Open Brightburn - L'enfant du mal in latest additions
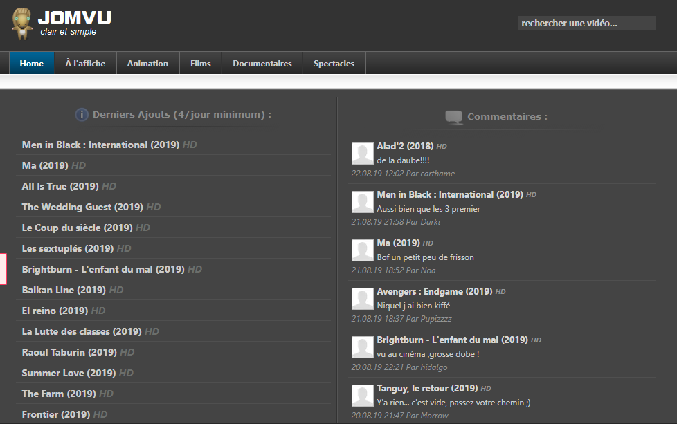 coord(103,269)
